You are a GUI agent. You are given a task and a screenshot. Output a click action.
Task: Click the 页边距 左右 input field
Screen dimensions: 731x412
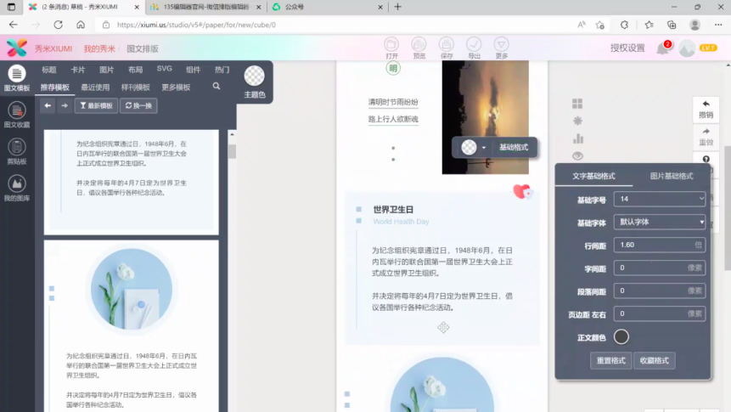[659, 313]
